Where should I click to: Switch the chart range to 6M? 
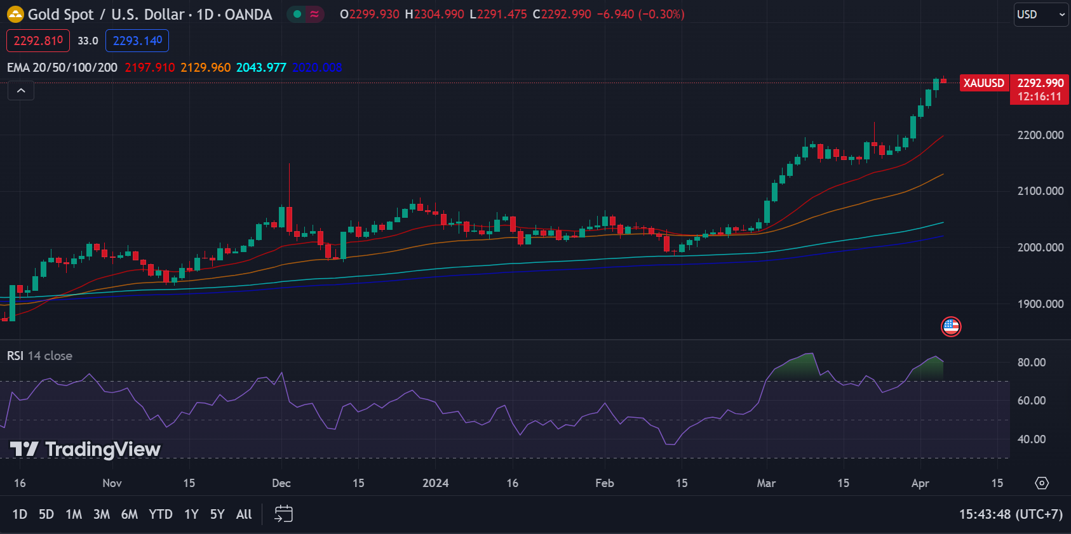(x=129, y=514)
